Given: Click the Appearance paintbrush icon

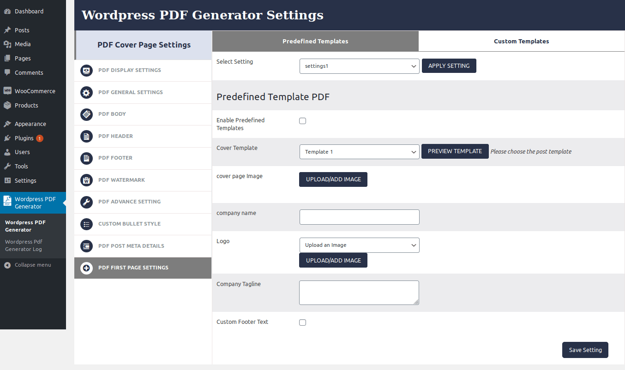Looking at the screenshot, I should coord(7,124).
